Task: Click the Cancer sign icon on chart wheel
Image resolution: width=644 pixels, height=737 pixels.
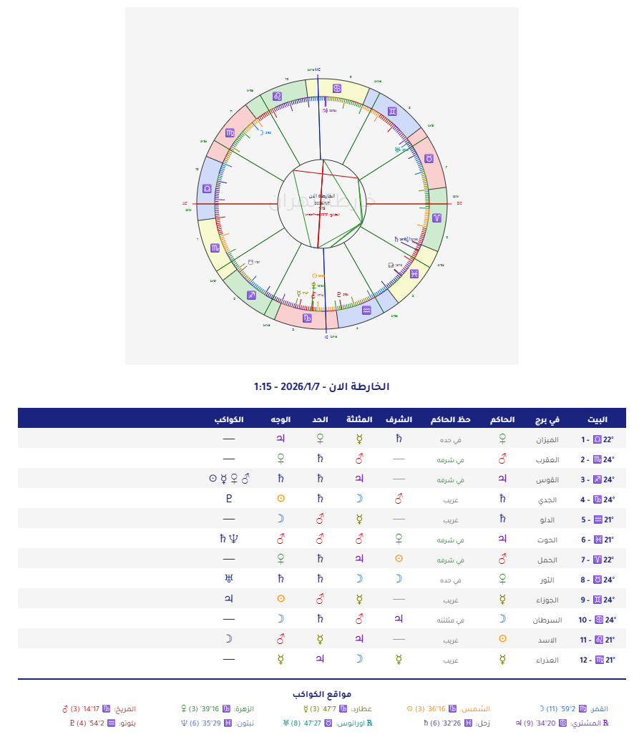Action: (336, 88)
